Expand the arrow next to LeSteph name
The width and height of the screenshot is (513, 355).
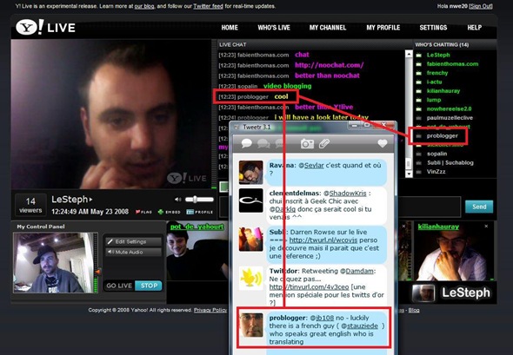tap(90, 200)
